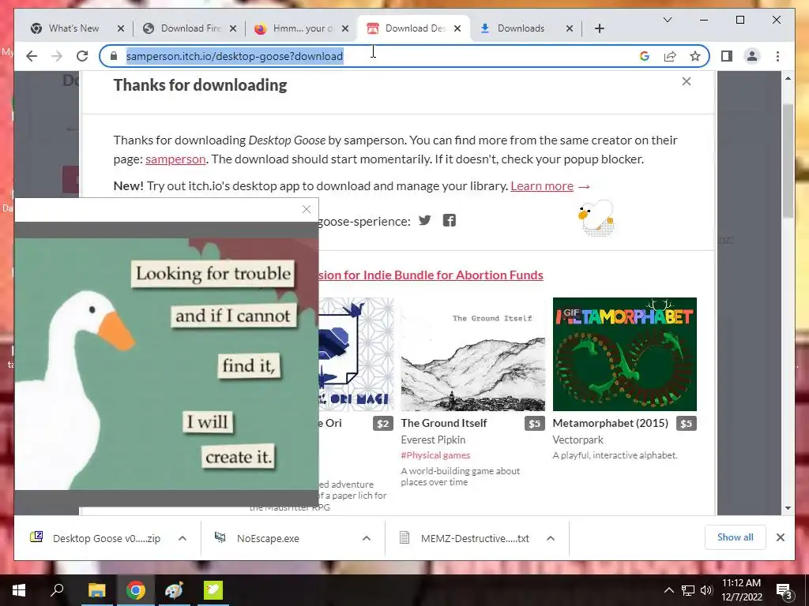The width and height of the screenshot is (809, 606).
Task: Click The Ground Itself thumbnail image
Action: 472,354
